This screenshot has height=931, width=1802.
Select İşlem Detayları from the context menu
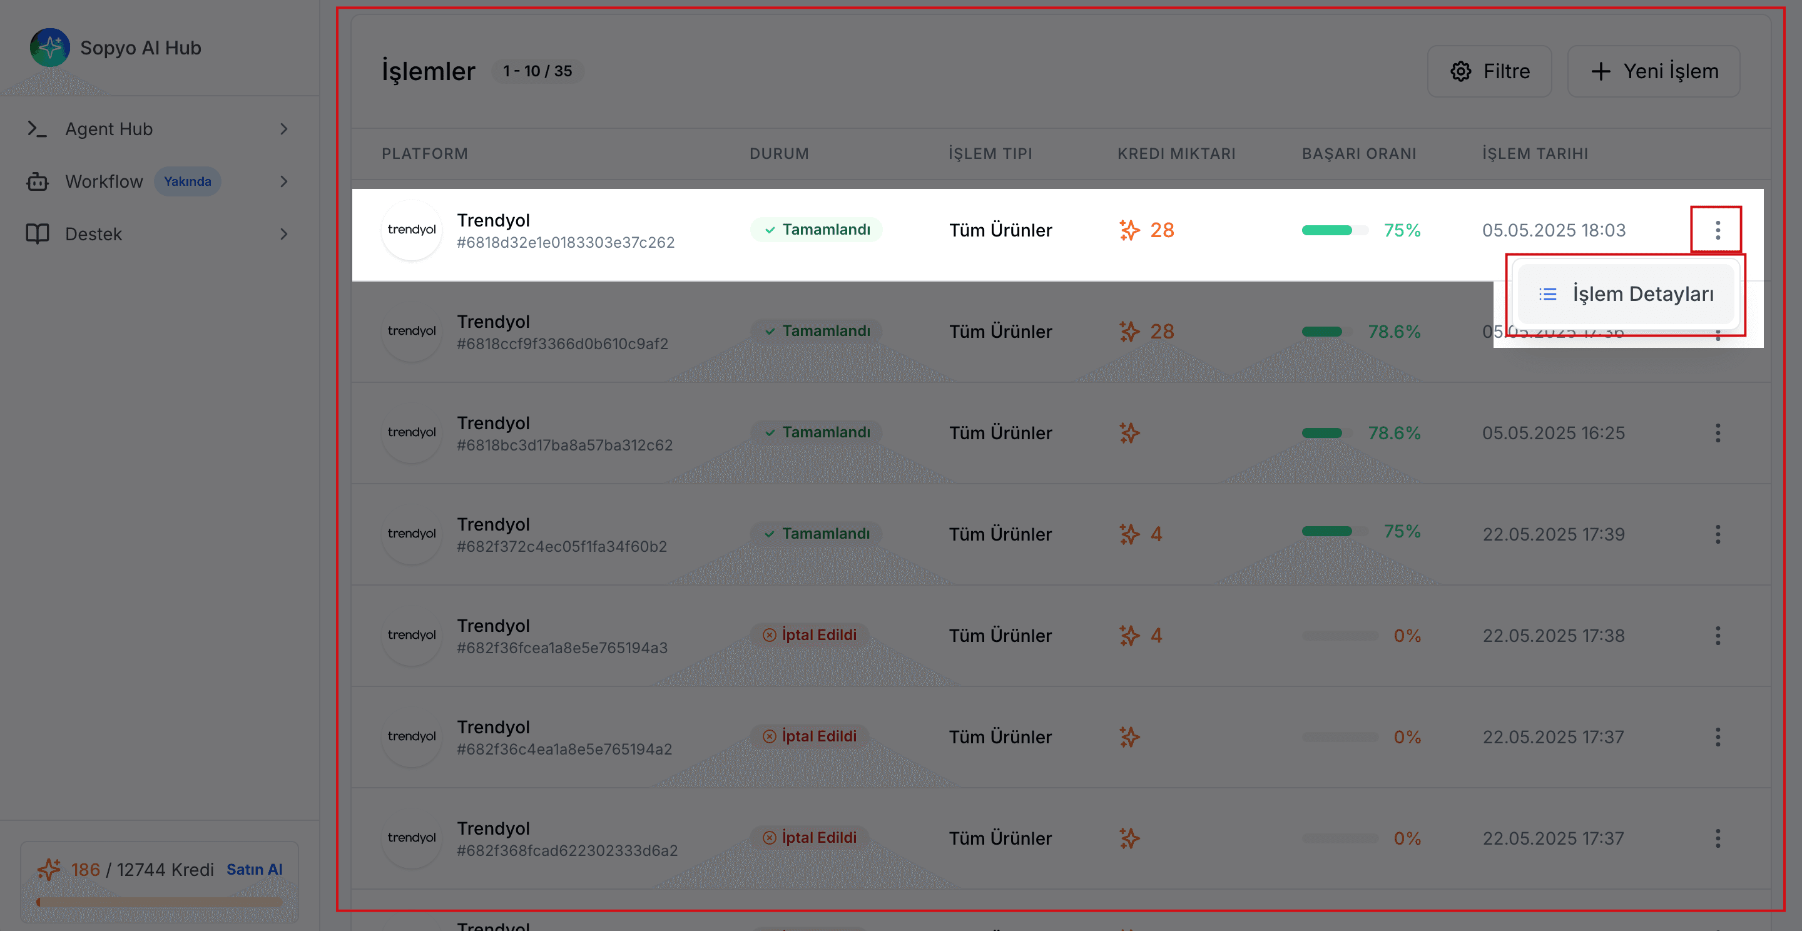click(1626, 295)
